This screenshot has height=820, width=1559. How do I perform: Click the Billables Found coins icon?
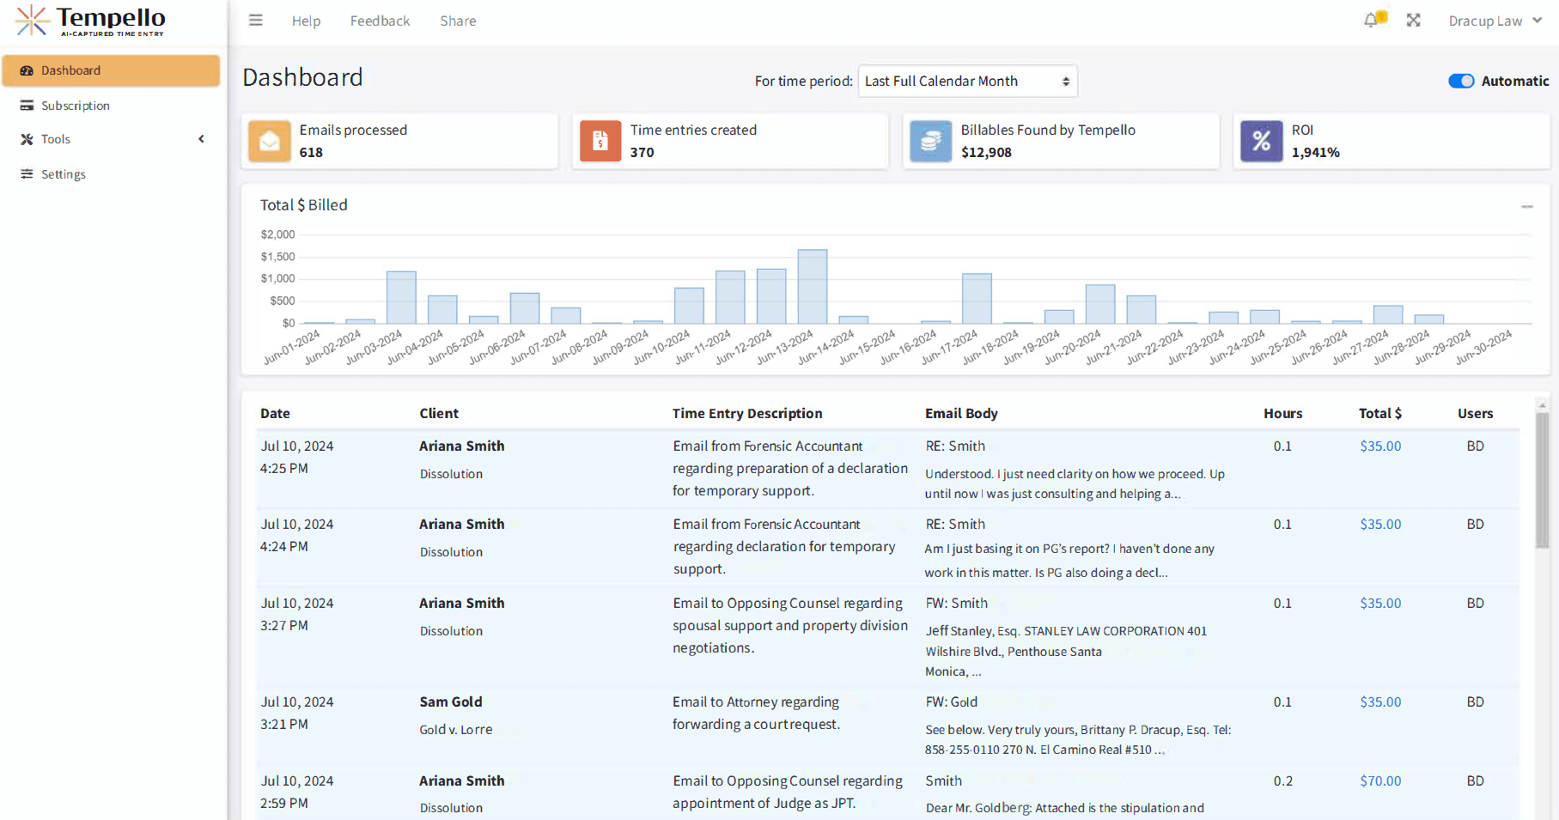pyautogui.click(x=931, y=141)
